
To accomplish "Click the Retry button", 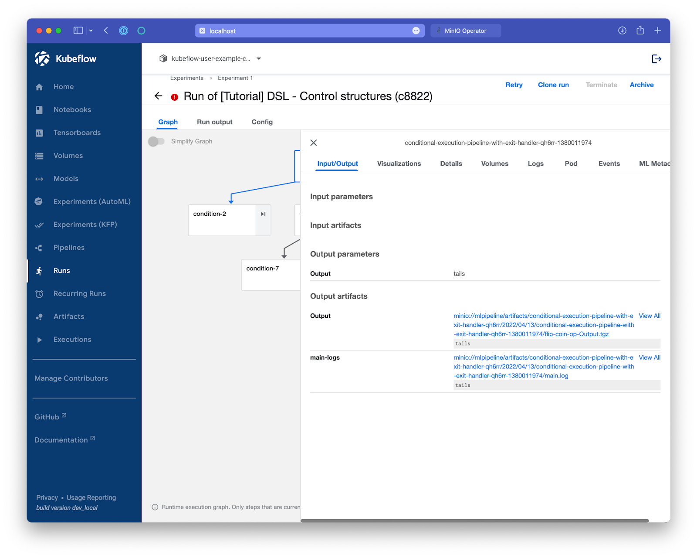I will pyautogui.click(x=514, y=85).
